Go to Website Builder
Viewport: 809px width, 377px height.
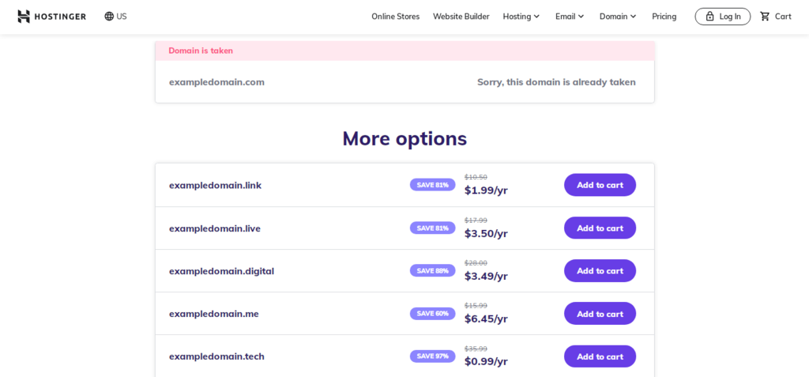461,17
